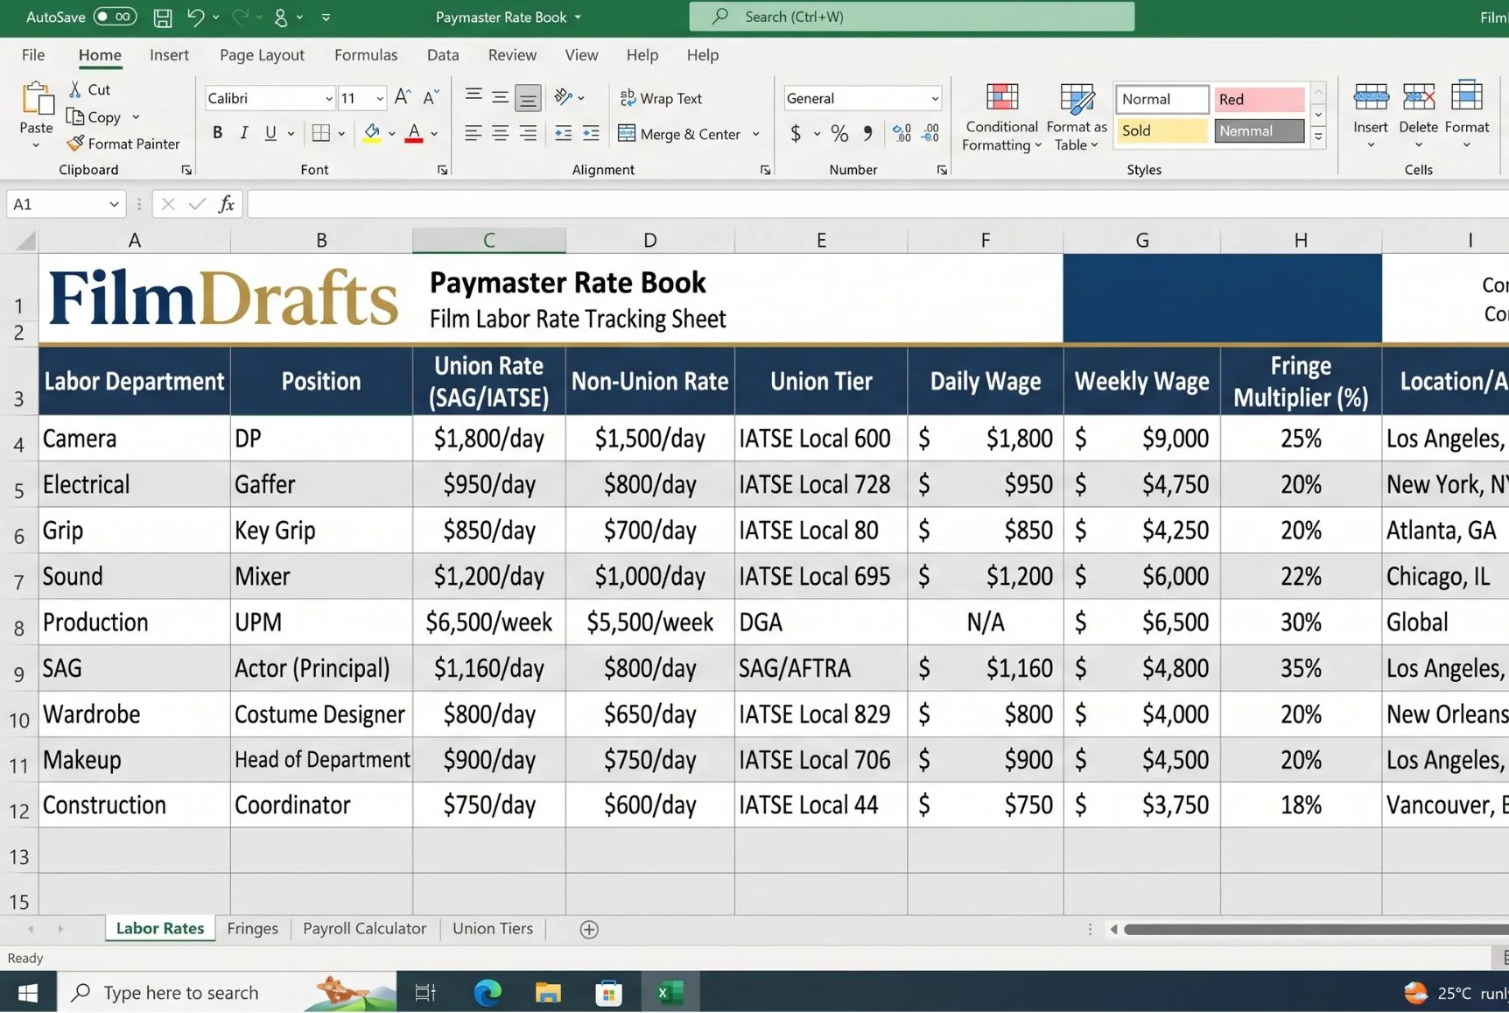This screenshot has height=1013, width=1509.
Task: Apply Comma Style number format
Action: 867,133
